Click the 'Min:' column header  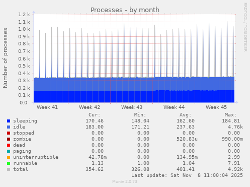pos(140,115)
